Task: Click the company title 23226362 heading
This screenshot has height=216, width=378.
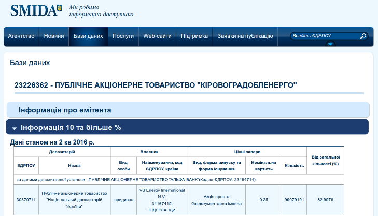Action: pyautogui.click(x=156, y=85)
